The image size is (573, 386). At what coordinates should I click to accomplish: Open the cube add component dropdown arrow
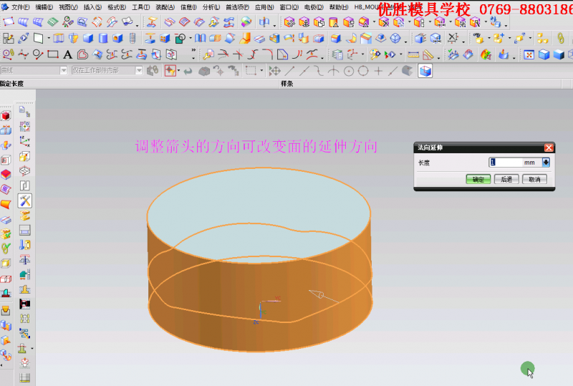(x=509, y=39)
